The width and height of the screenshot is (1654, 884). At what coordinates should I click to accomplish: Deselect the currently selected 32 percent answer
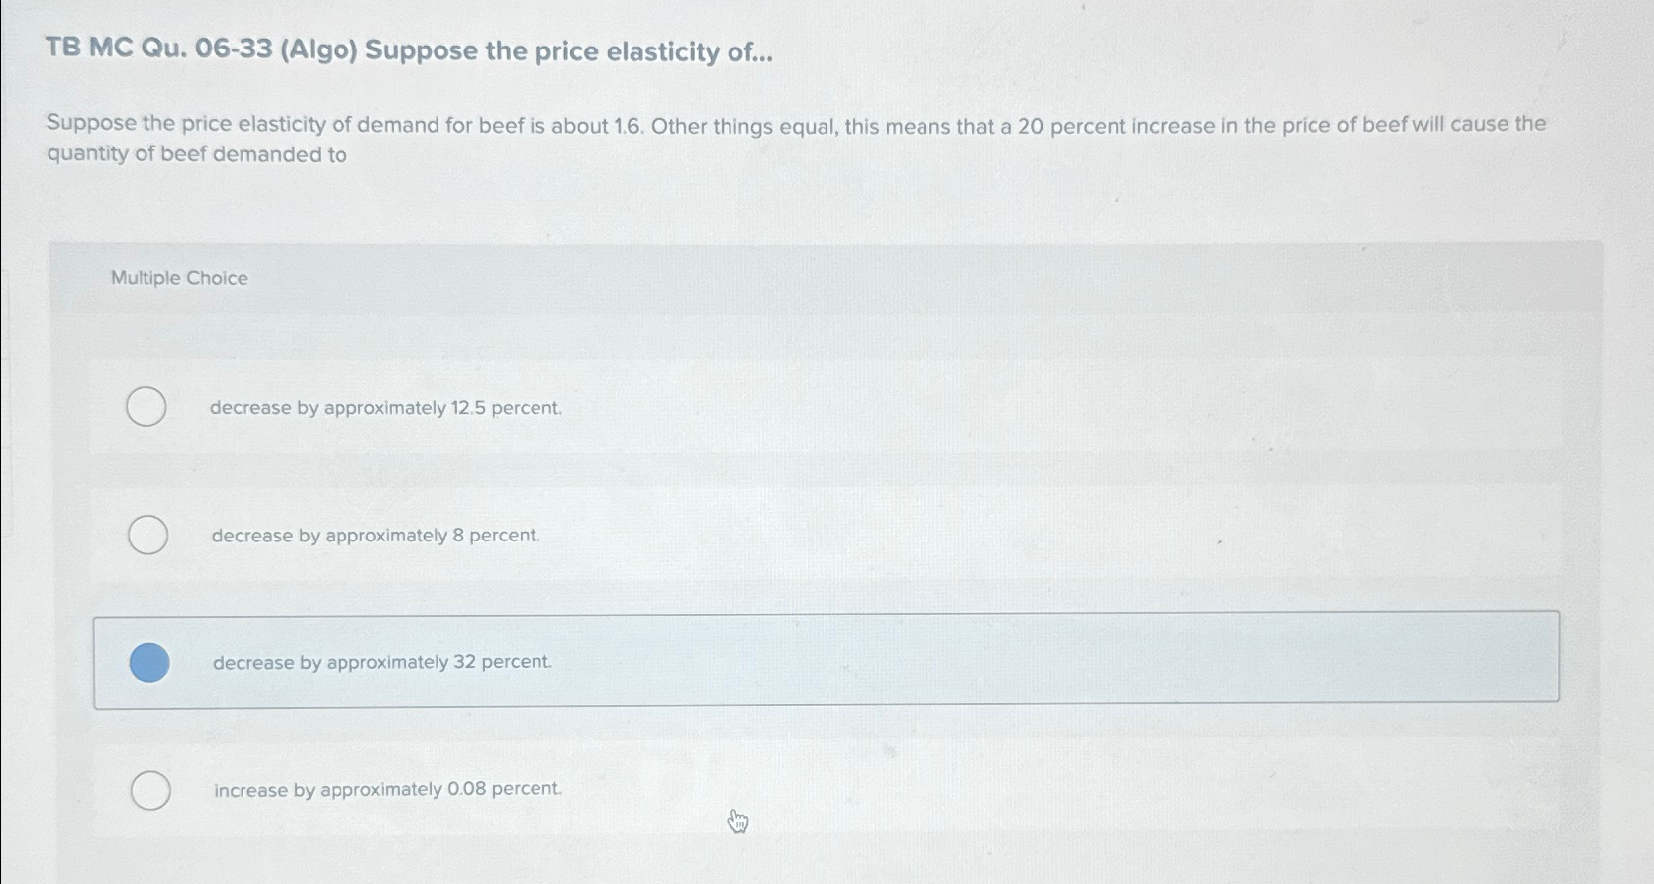[150, 662]
